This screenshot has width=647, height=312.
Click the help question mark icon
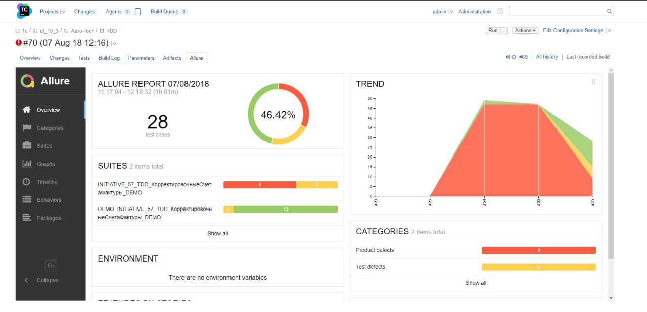point(500,11)
